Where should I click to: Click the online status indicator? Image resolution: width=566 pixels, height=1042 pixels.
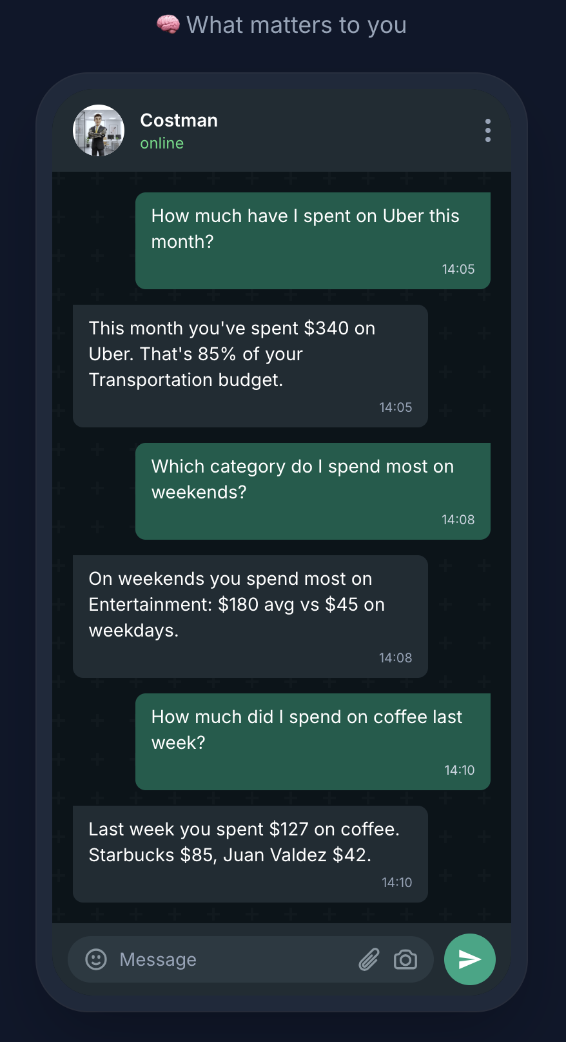(161, 143)
